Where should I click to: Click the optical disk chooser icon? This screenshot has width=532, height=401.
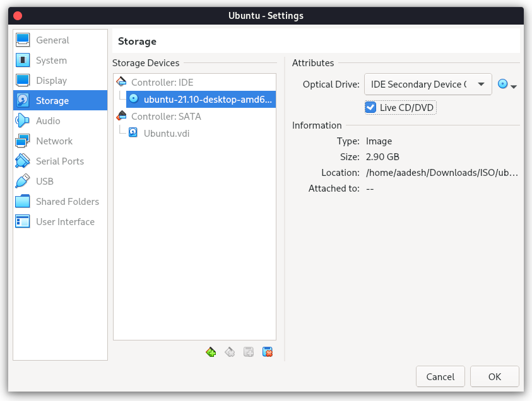coord(503,84)
